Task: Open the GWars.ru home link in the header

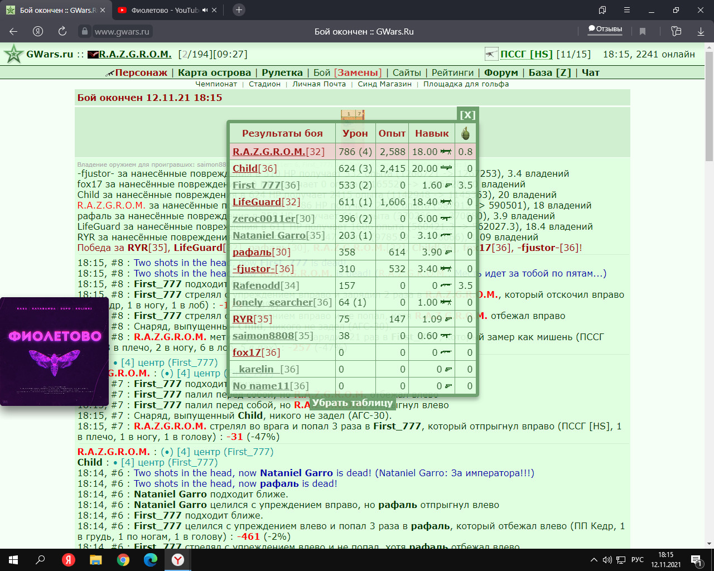Action: 50,54
